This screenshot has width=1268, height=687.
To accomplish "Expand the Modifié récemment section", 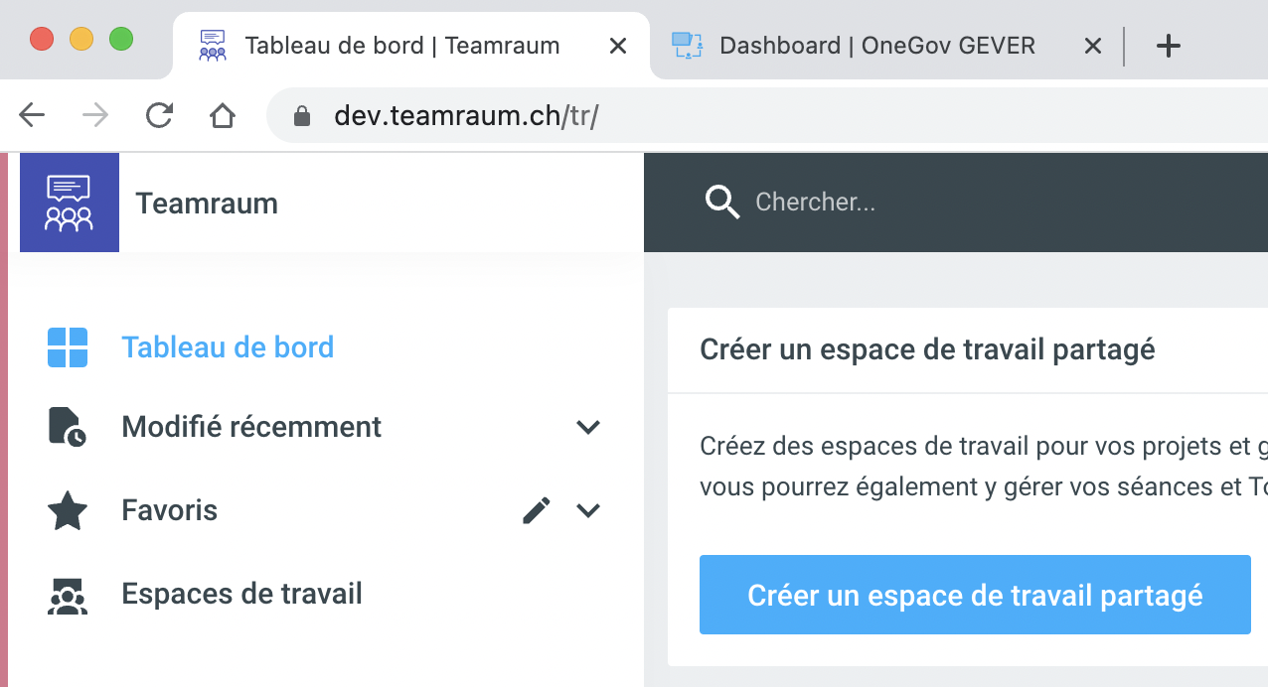I will (588, 427).
